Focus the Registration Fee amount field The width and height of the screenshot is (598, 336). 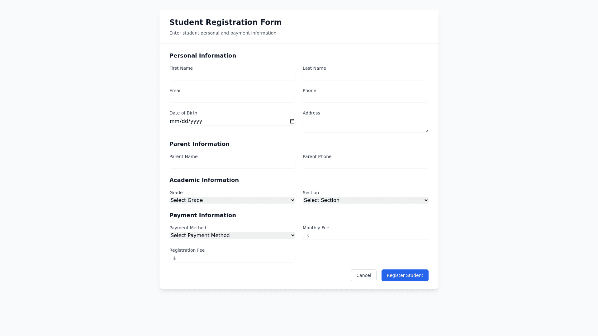click(234, 259)
